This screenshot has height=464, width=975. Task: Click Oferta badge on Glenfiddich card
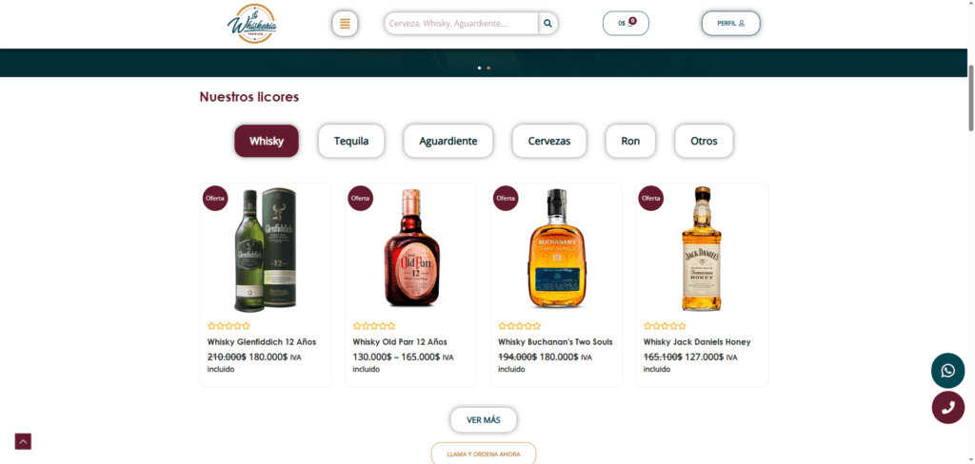pos(215,198)
